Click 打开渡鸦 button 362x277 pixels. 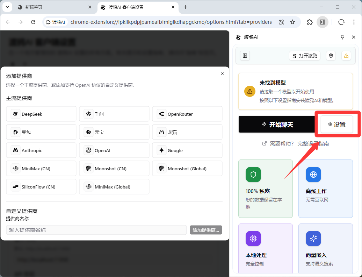pos(305,56)
